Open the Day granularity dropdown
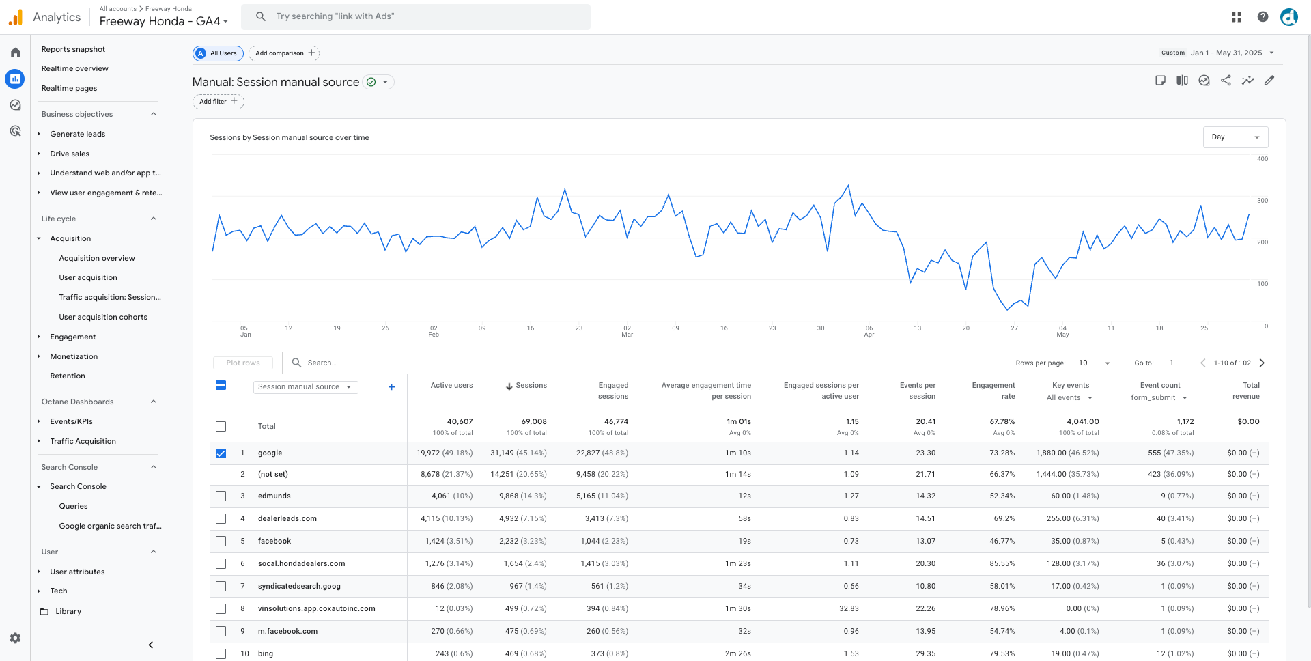 click(1235, 137)
